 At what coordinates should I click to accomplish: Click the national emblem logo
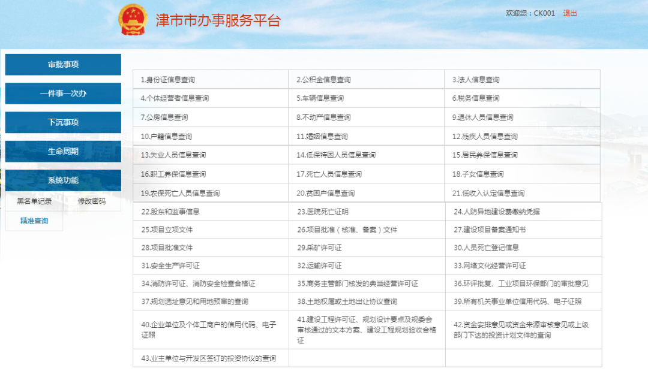click(133, 19)
